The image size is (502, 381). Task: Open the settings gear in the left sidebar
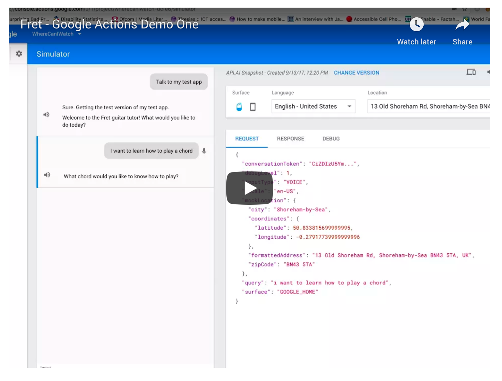(19, 53)
